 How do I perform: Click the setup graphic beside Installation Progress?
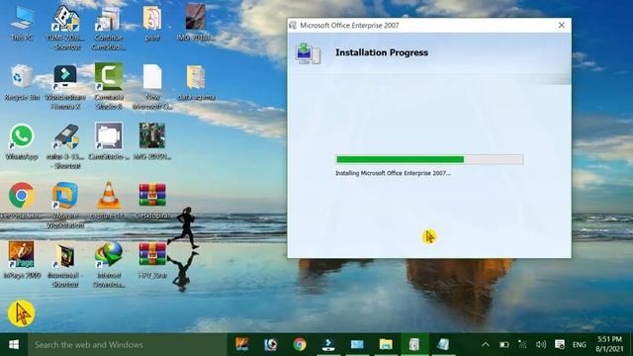click(x=308, y=53)
